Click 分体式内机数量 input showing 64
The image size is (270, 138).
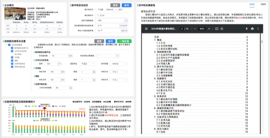[x=61, y=88]
